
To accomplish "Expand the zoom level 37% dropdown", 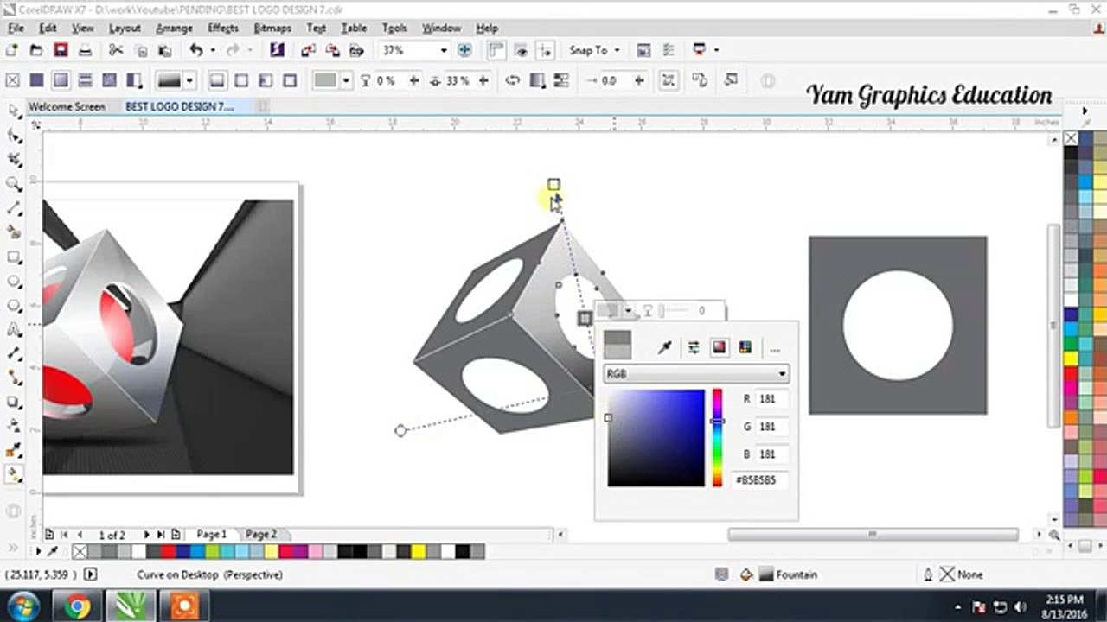I will 444,50.
